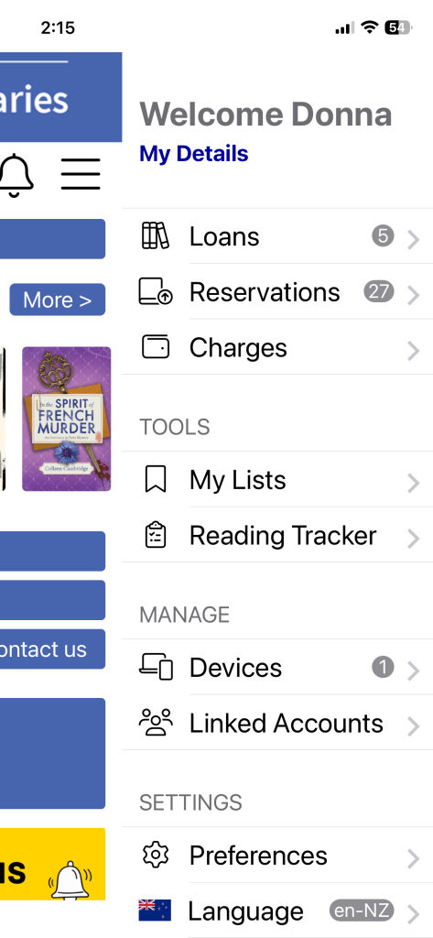Select the Linked Accounts menu item
Viewport: 433px width, 938px height.
click(277, 723)
